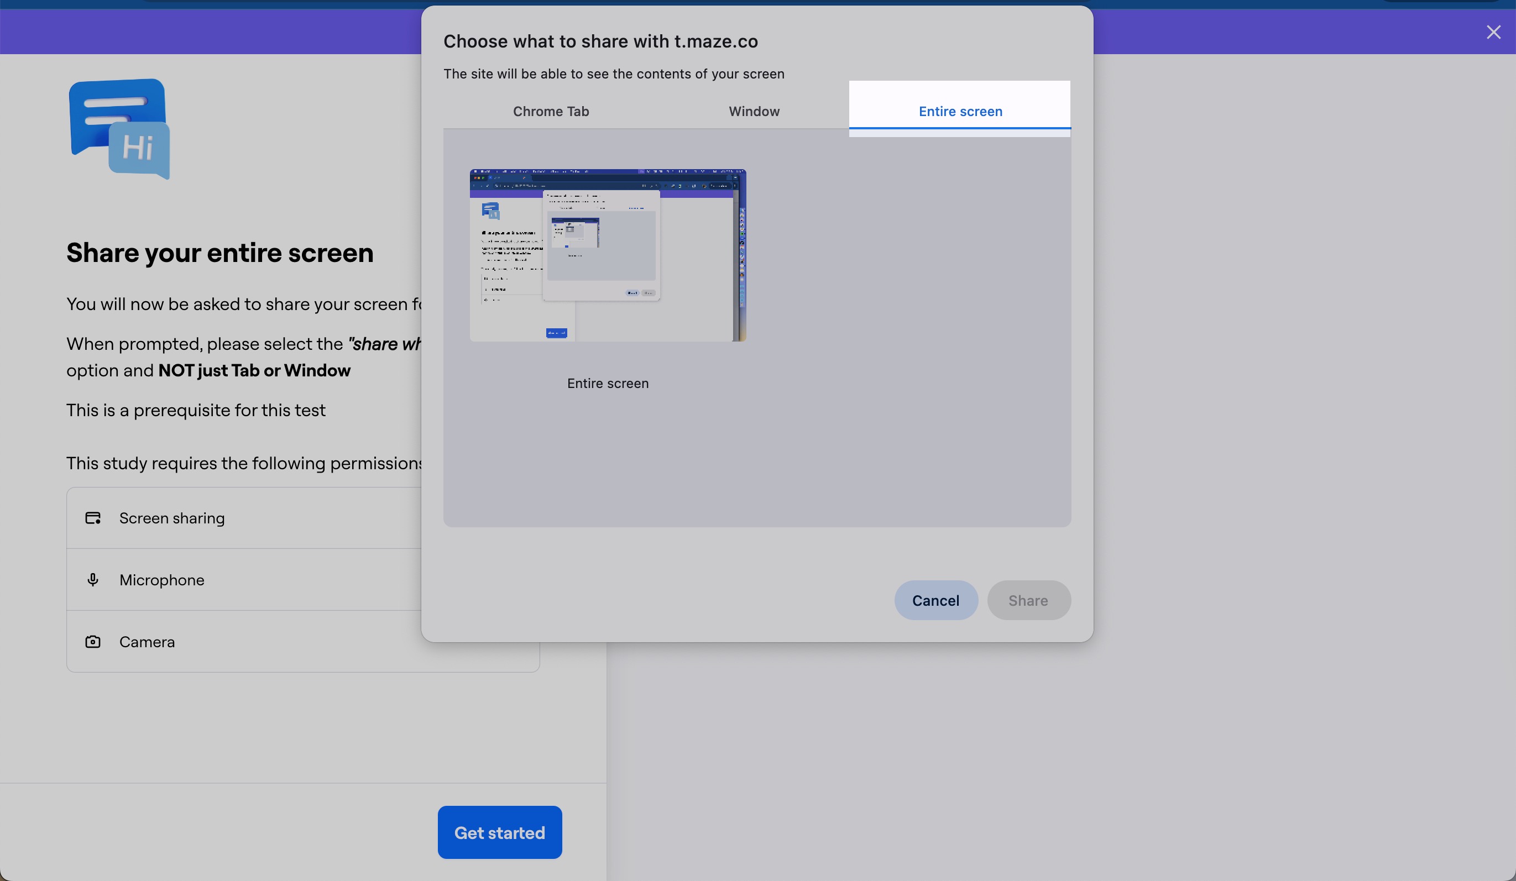Select the Entire screen tab
1516x881 pixels.
[x=960, y=111]
